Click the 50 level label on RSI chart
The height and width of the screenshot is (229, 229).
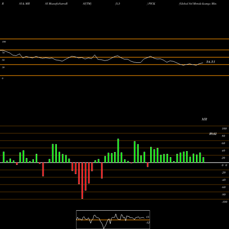click(3, 60)
